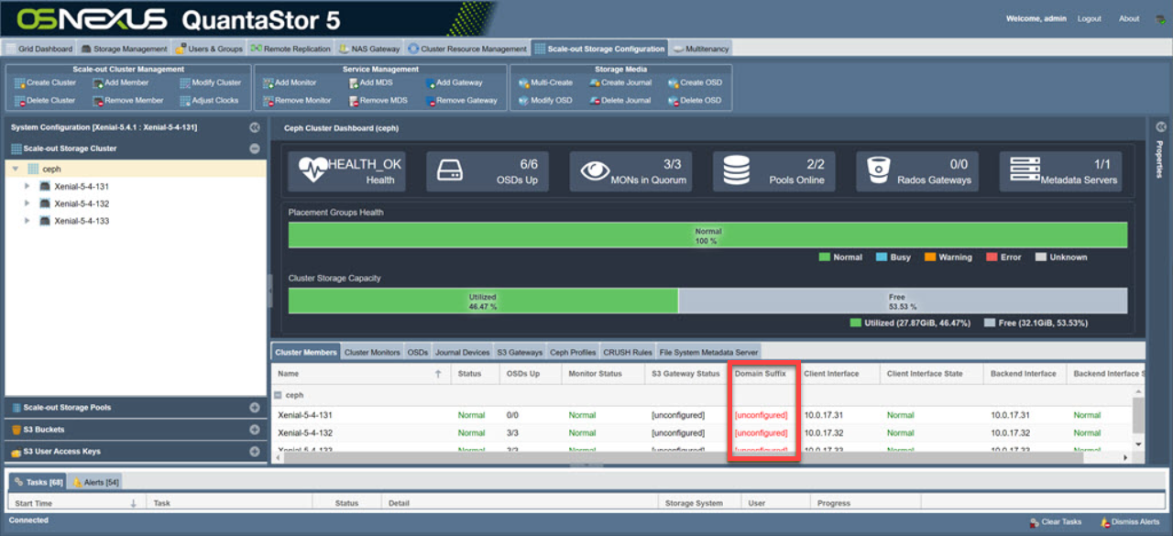Open the CRUSH Rules tab
The height and width of the screenshot is (536, 1173).
click(628, 352)
